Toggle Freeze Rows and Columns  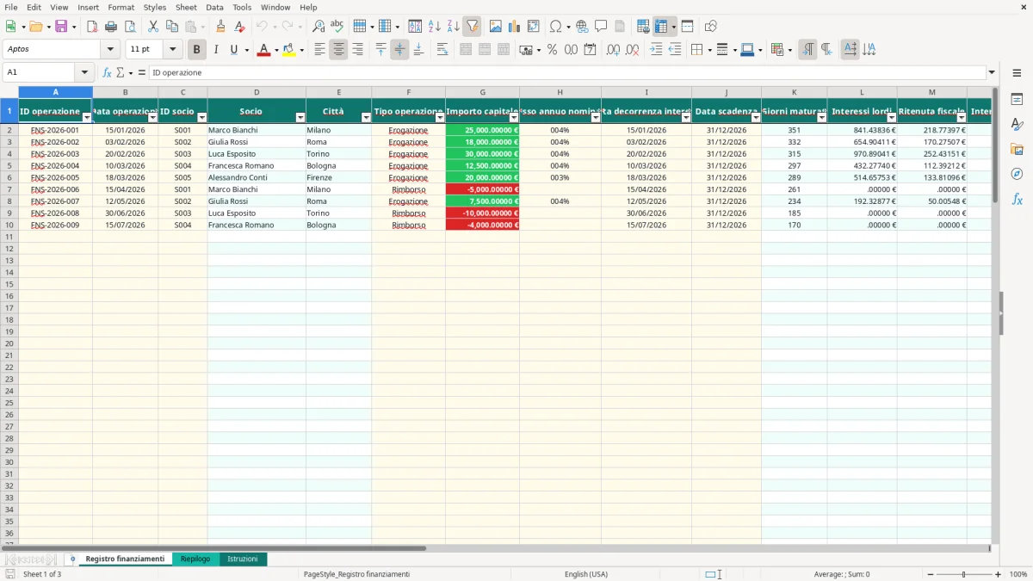[661, 27]
